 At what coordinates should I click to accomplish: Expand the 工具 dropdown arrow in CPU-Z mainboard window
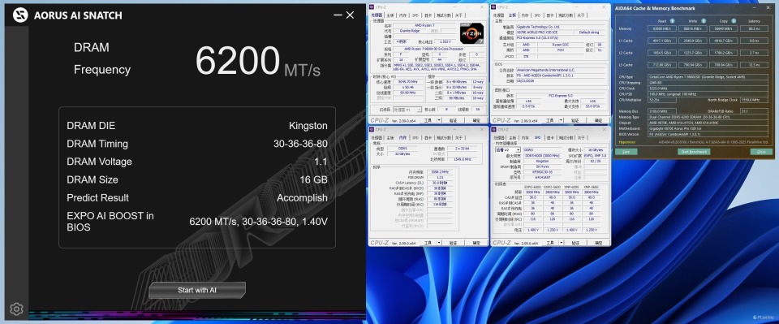561,120
